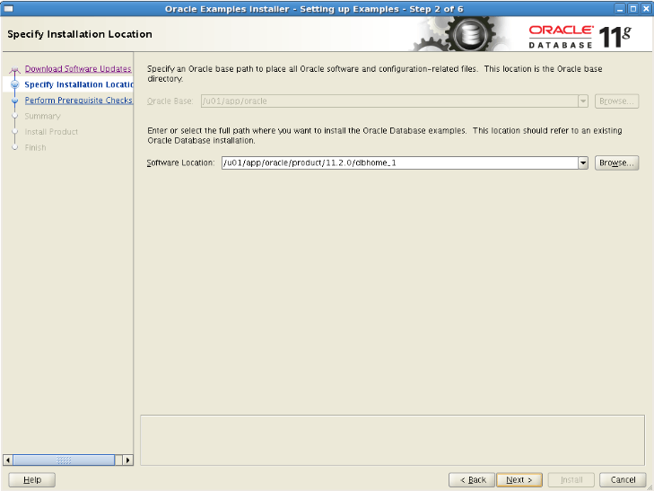Click the Install Product step bullet icon
Screen dimensions: 654x491
(x=15, y=132)
